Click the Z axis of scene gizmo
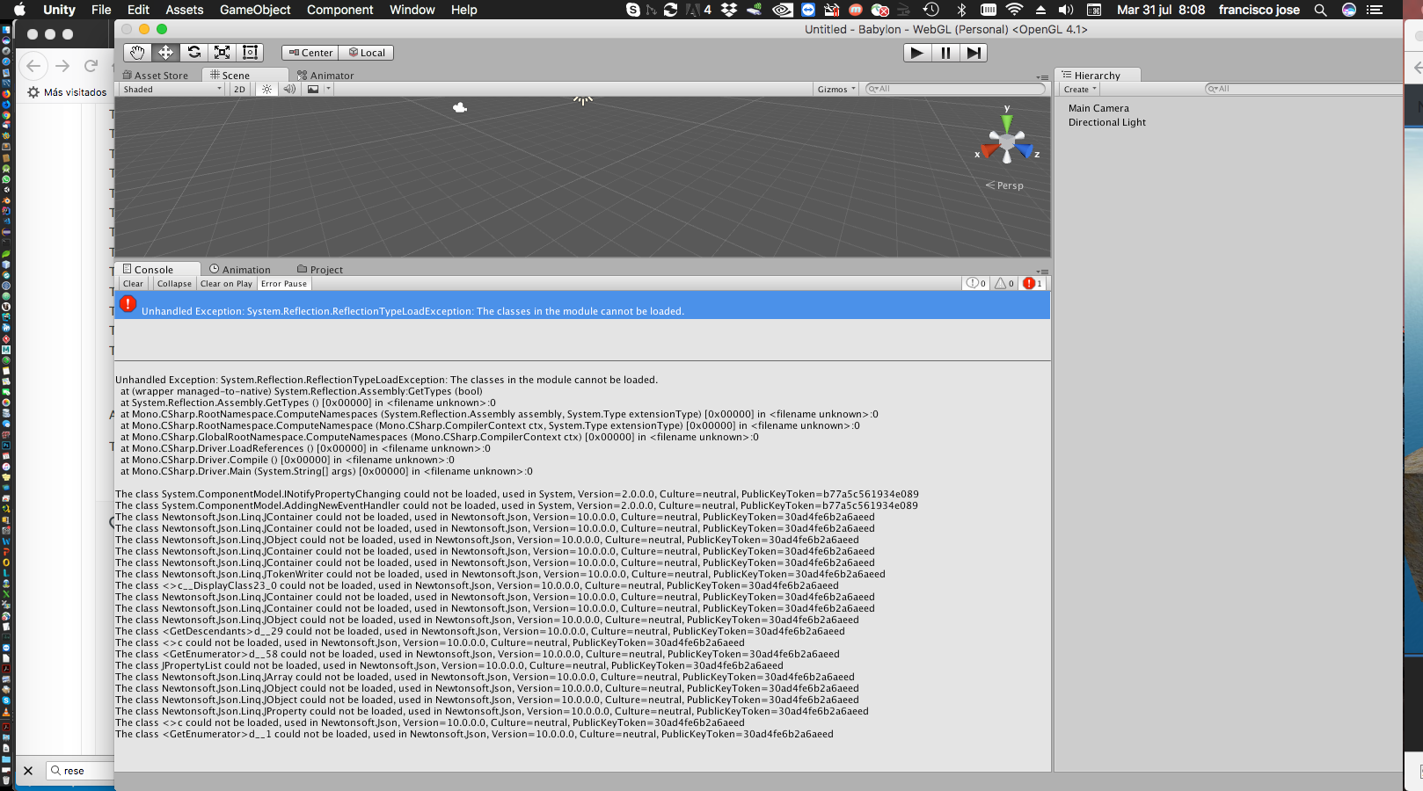The image size is (1423, 791). pyautogui.click(x=1025, y=151)
